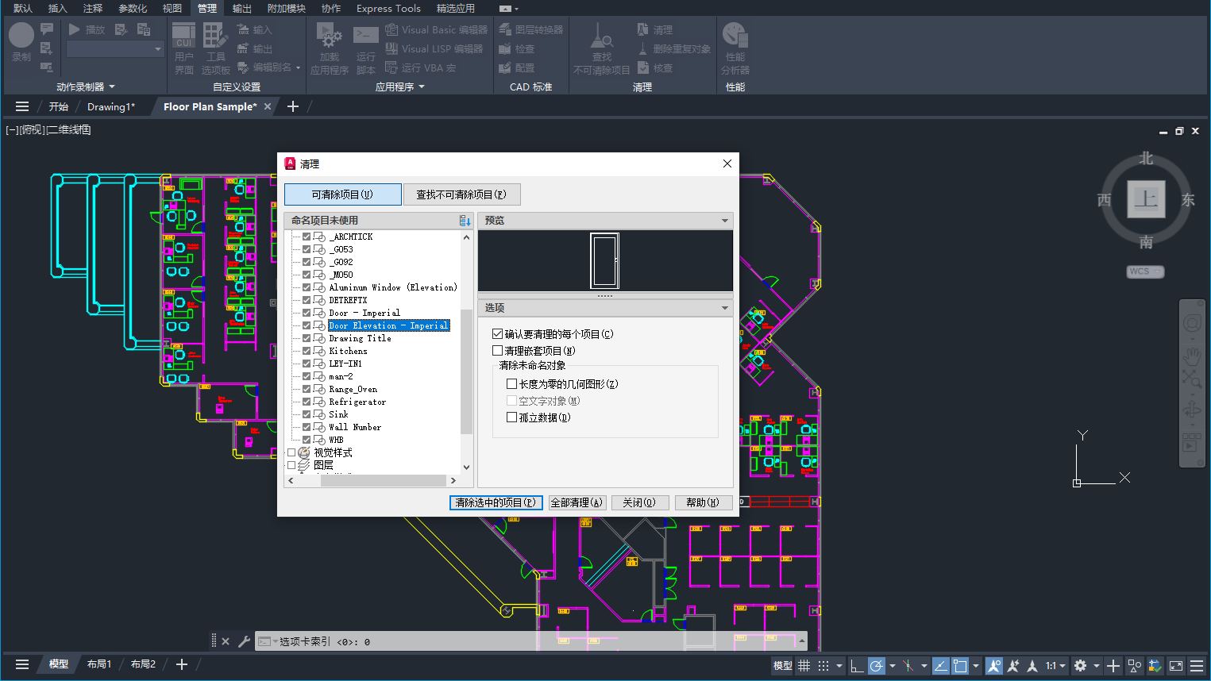The height and width of the screenshot is (681, 1211).
Task: Collapse the options (选项) section
Action: (724, 308)
